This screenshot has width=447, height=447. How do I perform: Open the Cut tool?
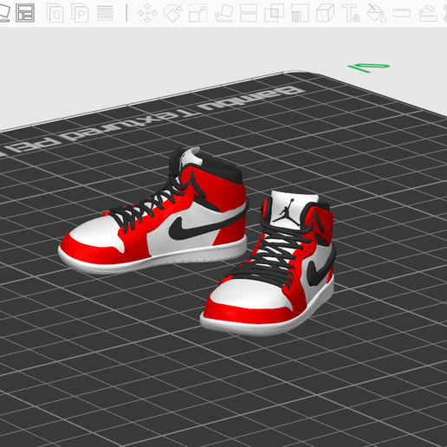(x=249, y=13)
